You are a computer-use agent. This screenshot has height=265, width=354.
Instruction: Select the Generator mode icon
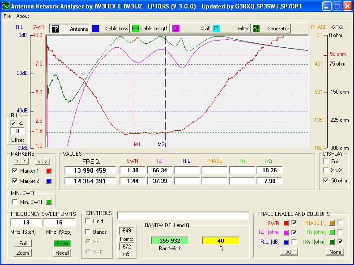[256, 29]
